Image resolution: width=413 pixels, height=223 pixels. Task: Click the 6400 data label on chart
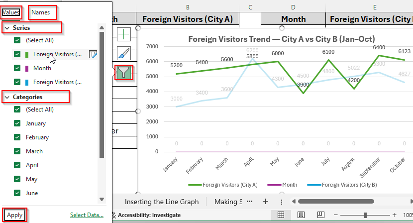point(379,47)
